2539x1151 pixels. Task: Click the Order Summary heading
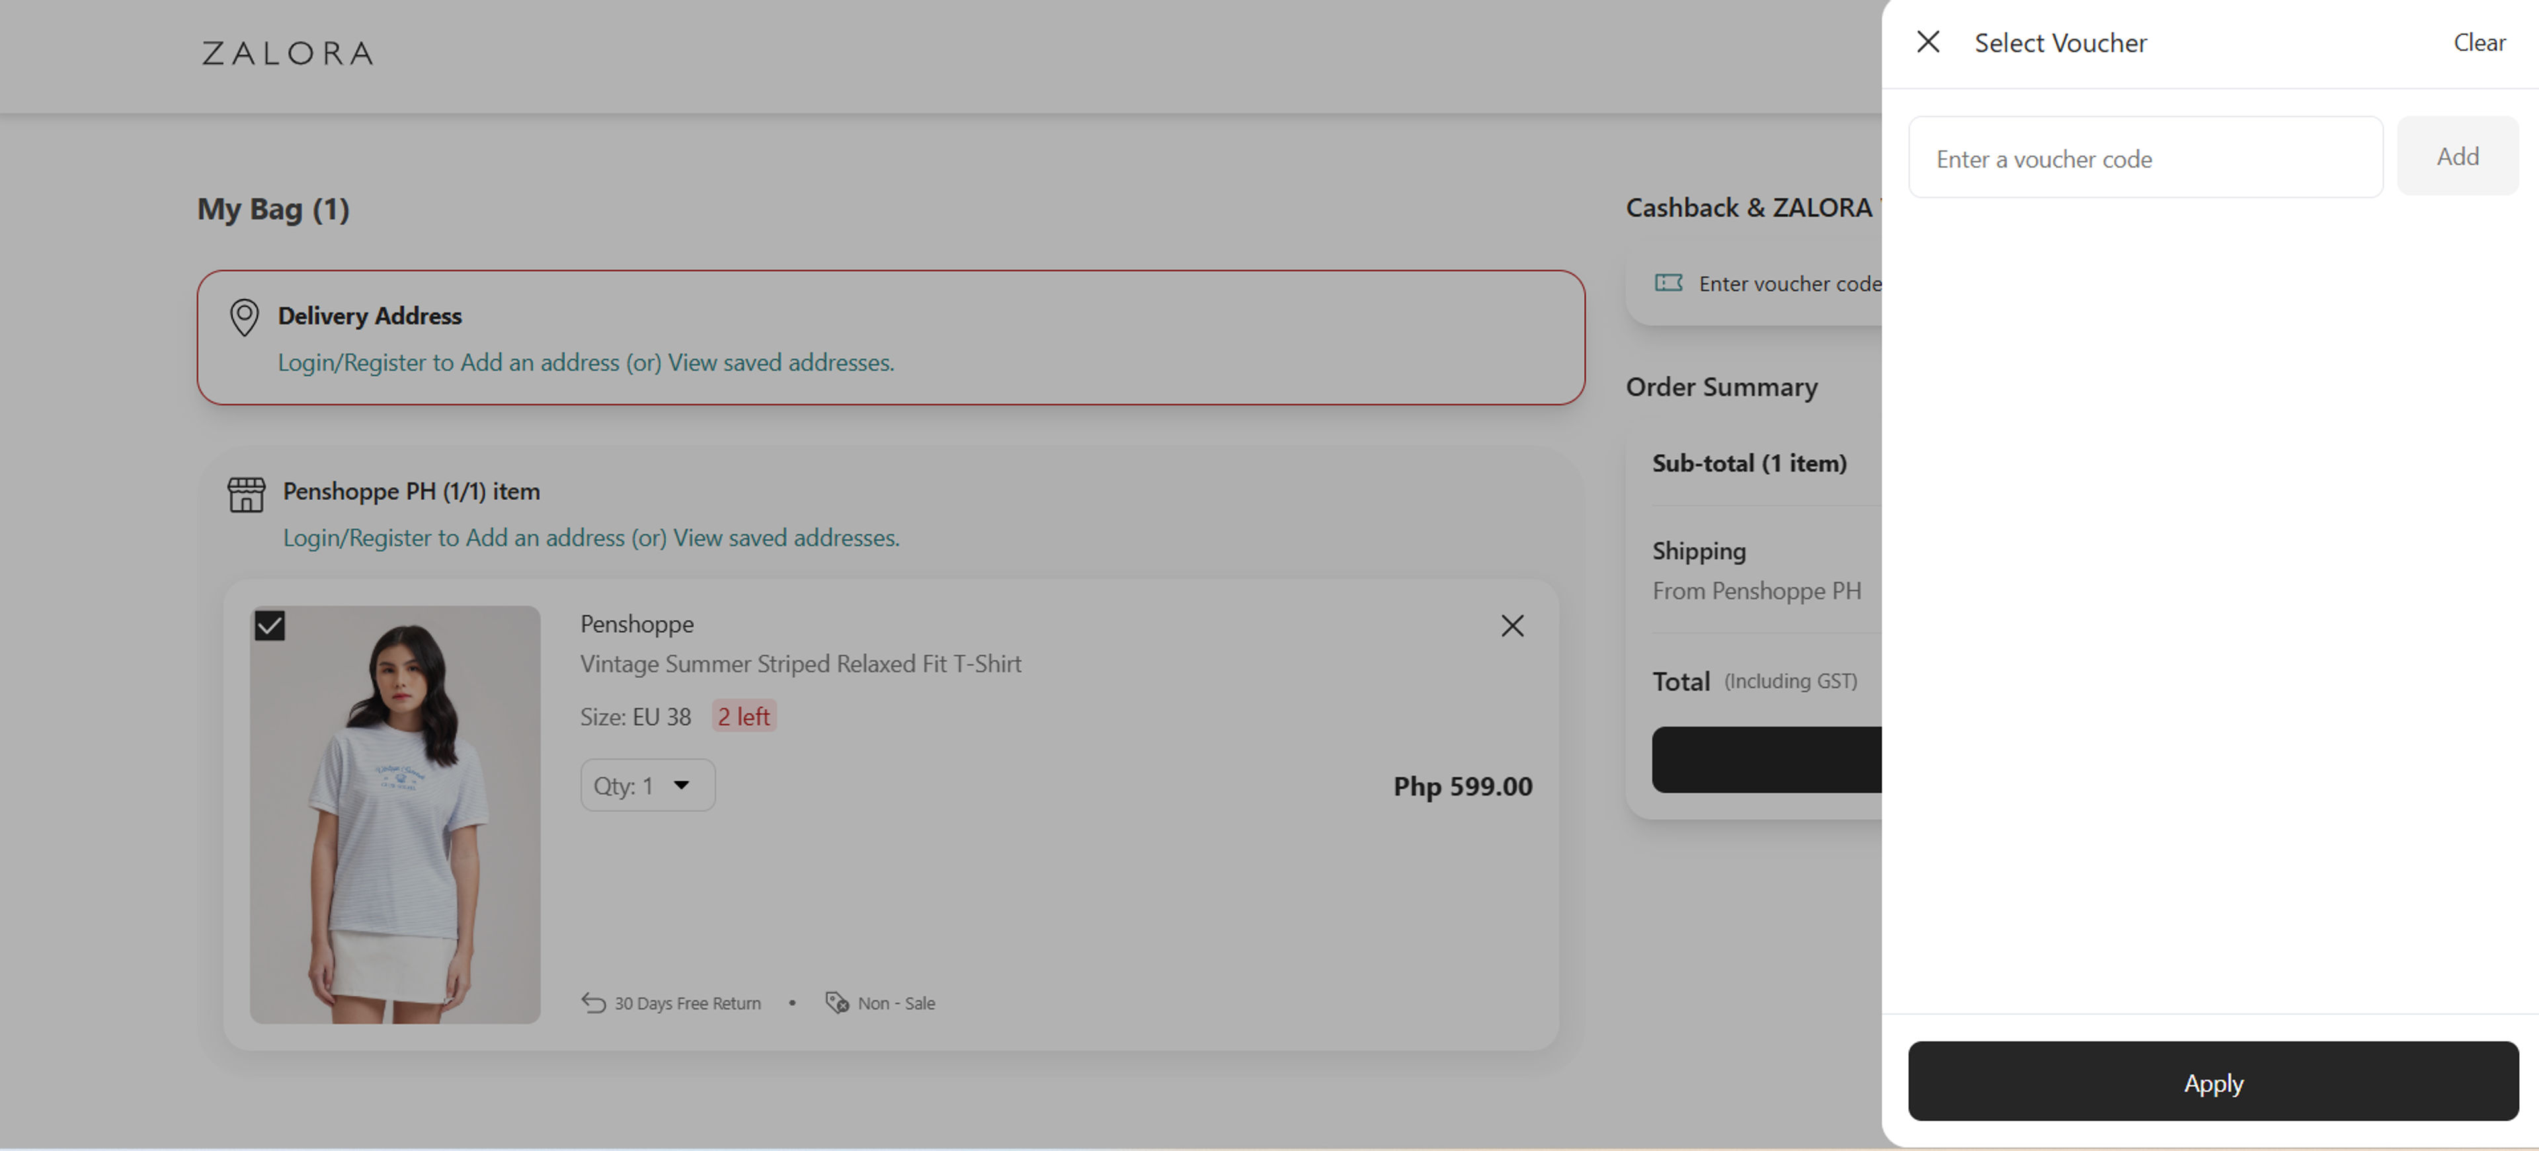point(1721,387)
